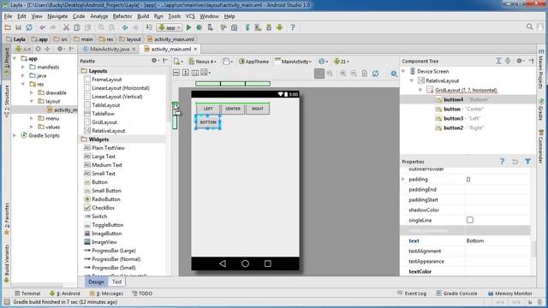Refresh the layout preview
Image resolution: width=548 pixels, height=308 pixels.
pyautogui.click(x=375, y=73)
